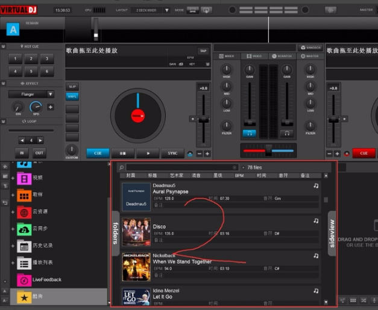Click music note icon on Aural Psynapse row
Screen dimensions: 378x310
(316, 185)
